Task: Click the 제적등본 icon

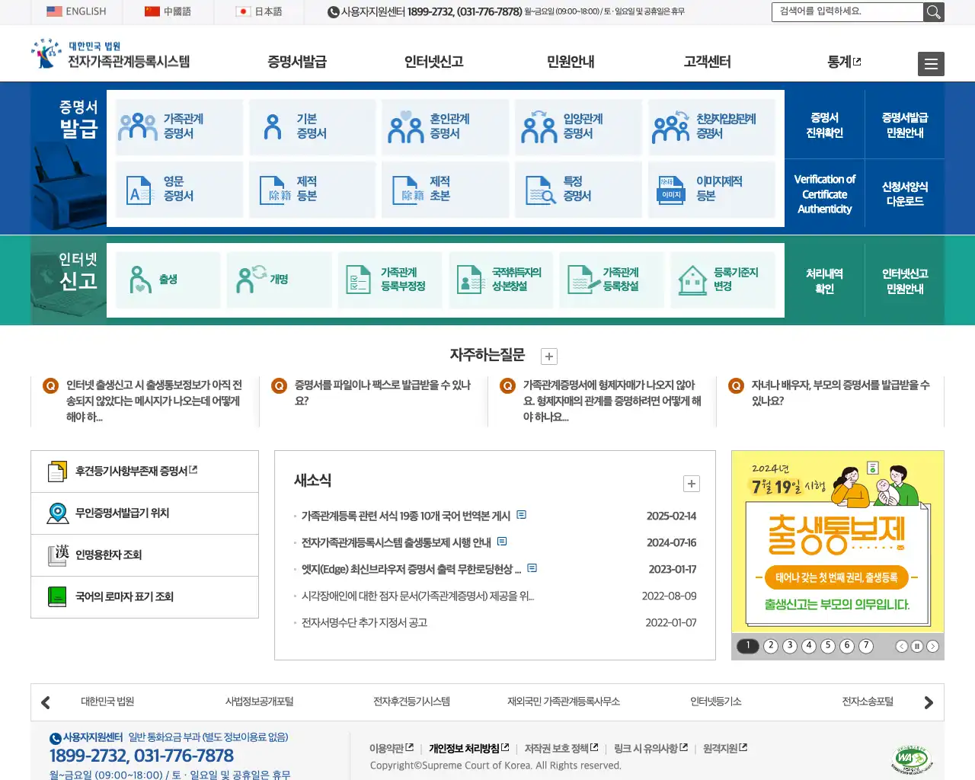Action: pos(312,190)
